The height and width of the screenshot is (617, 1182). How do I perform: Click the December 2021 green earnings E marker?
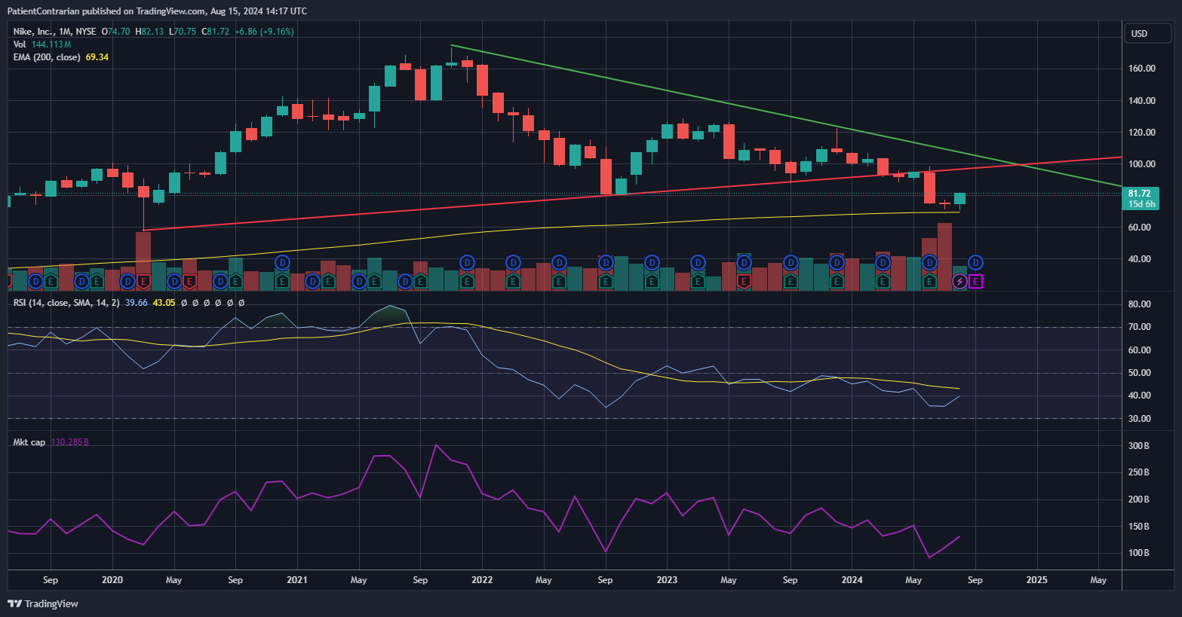(467, 282)
